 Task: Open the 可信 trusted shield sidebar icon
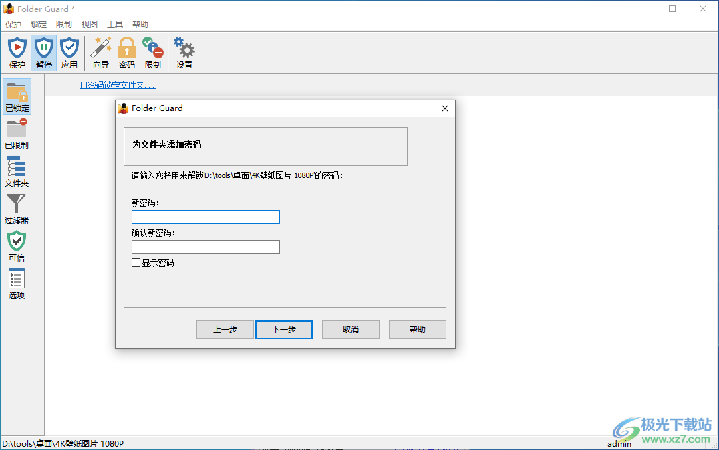tap(17, 246)
